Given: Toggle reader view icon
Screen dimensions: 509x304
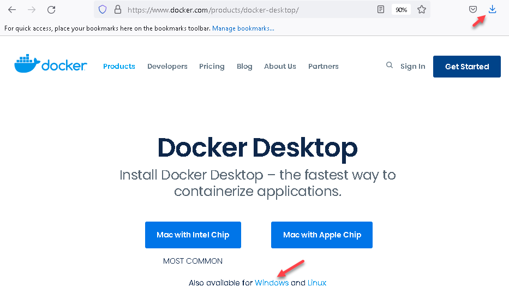Looking at the screenshot, I should 381,10.
